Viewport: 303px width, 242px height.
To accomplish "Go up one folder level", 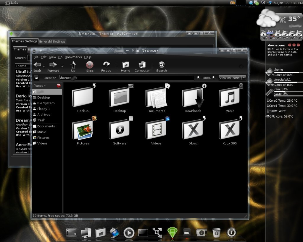I will click(73, 67).
